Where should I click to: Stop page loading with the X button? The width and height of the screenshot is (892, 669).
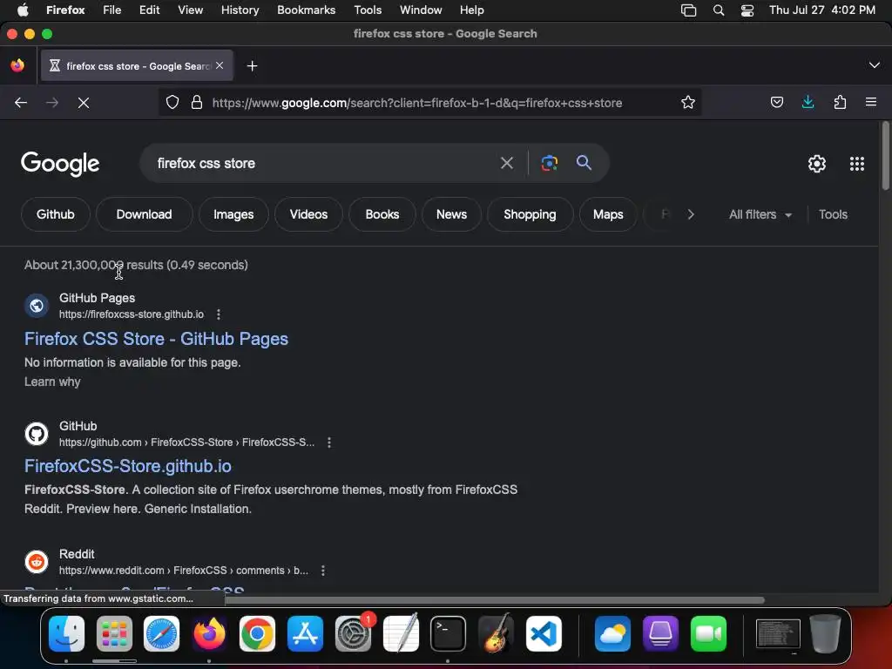84,103
